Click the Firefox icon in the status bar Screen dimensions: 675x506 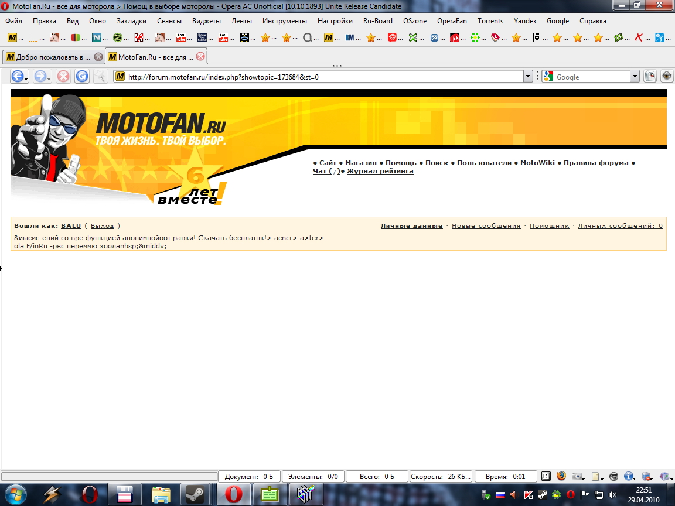(561, 476)
